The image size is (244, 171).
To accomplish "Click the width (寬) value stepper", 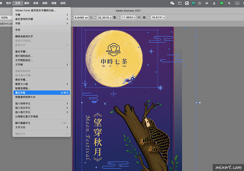I will tap(119, 18).
